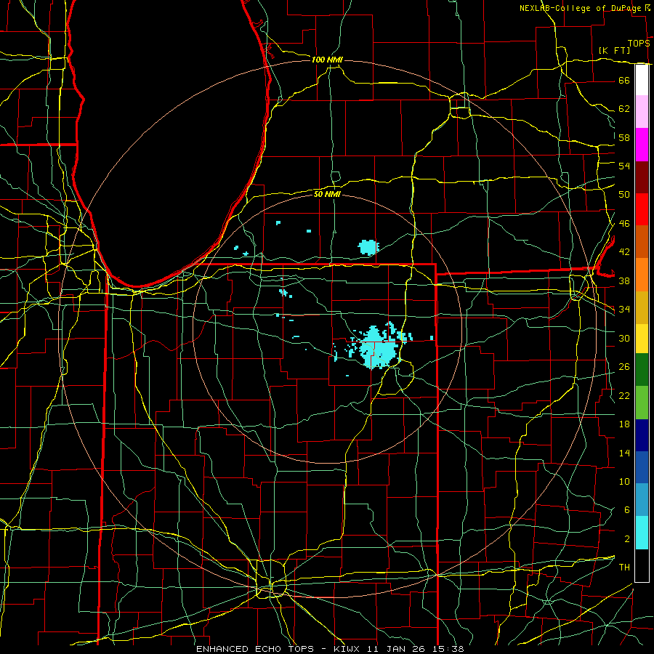The image size is (654, 654).
Task: Click the 18 scale label
Action: click(624, 424)
